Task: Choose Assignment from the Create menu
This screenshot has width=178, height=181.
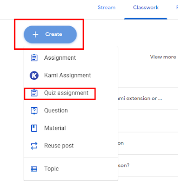Action: [71, 58]
